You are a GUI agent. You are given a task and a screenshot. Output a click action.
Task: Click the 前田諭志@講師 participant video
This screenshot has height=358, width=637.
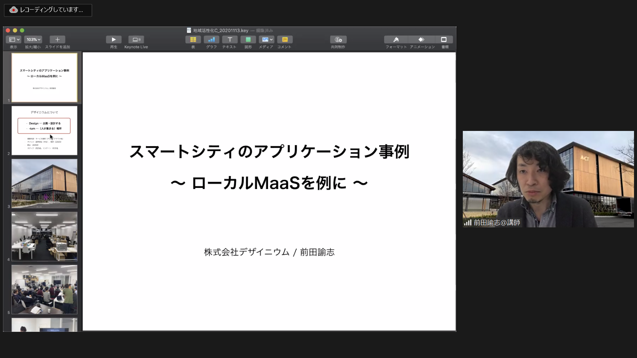[x=548, y=179]
